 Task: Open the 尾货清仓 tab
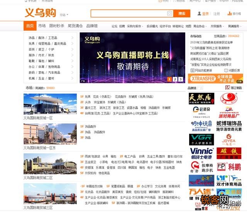pos(75,26)
